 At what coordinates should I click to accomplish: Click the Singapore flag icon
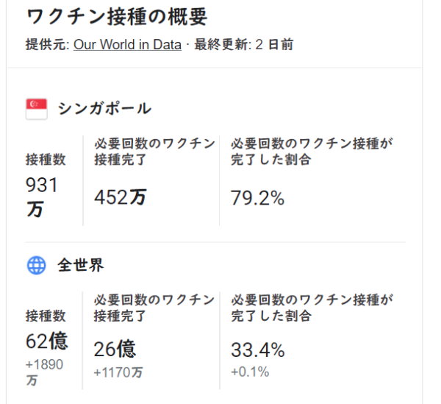click(36, 108)
